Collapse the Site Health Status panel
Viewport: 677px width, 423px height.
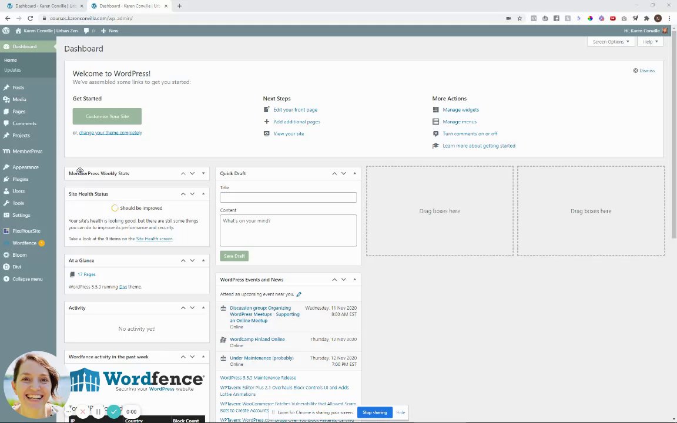(x=203, y=194)
